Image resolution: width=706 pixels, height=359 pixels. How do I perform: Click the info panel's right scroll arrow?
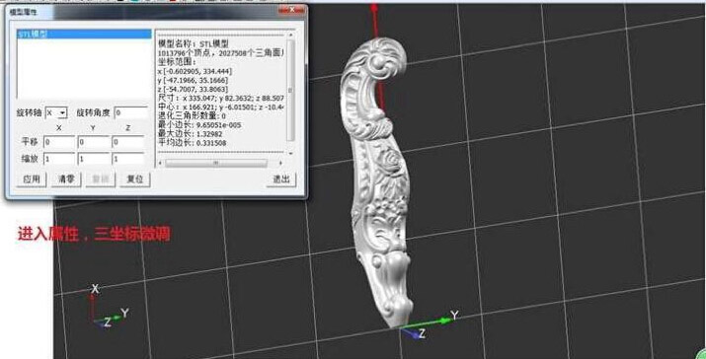[280, 163]
